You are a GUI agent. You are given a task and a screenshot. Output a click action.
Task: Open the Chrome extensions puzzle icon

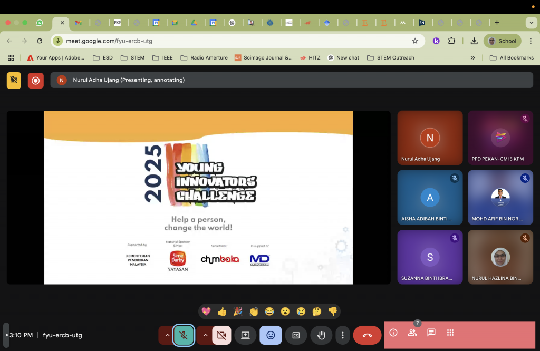pos(451,41)
